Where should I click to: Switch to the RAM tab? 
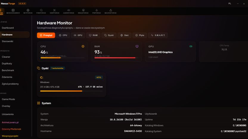click(93, 35)
